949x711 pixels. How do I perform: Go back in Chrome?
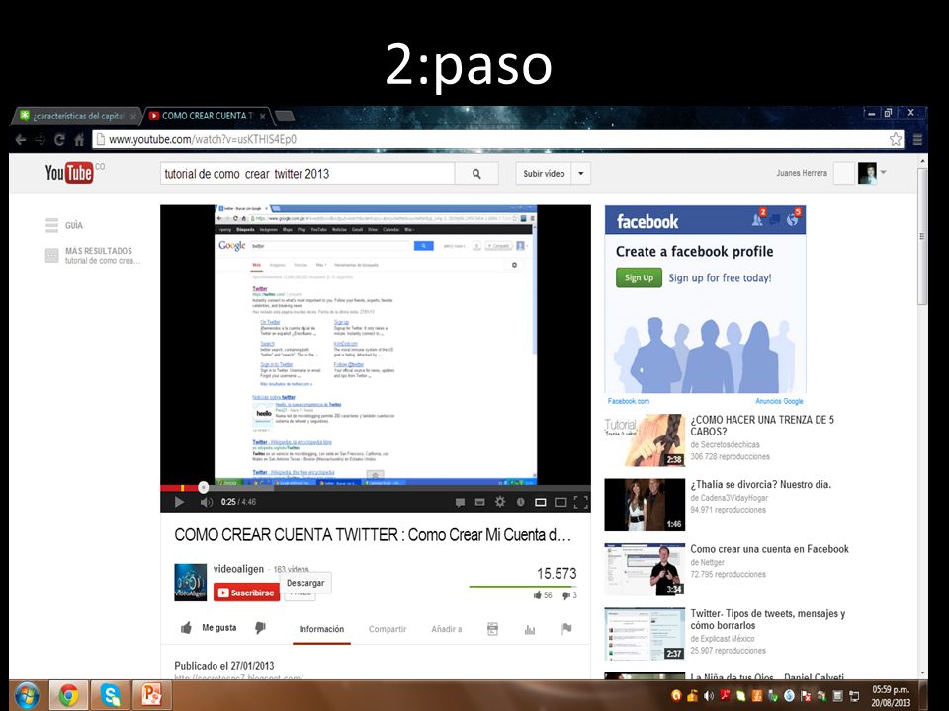click(x=21, y=140)
